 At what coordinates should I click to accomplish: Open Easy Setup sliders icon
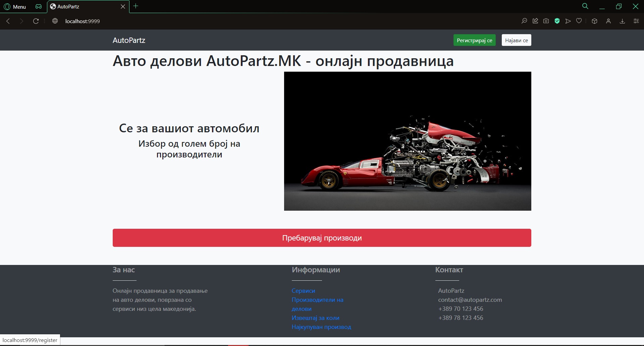pos(636,21)
